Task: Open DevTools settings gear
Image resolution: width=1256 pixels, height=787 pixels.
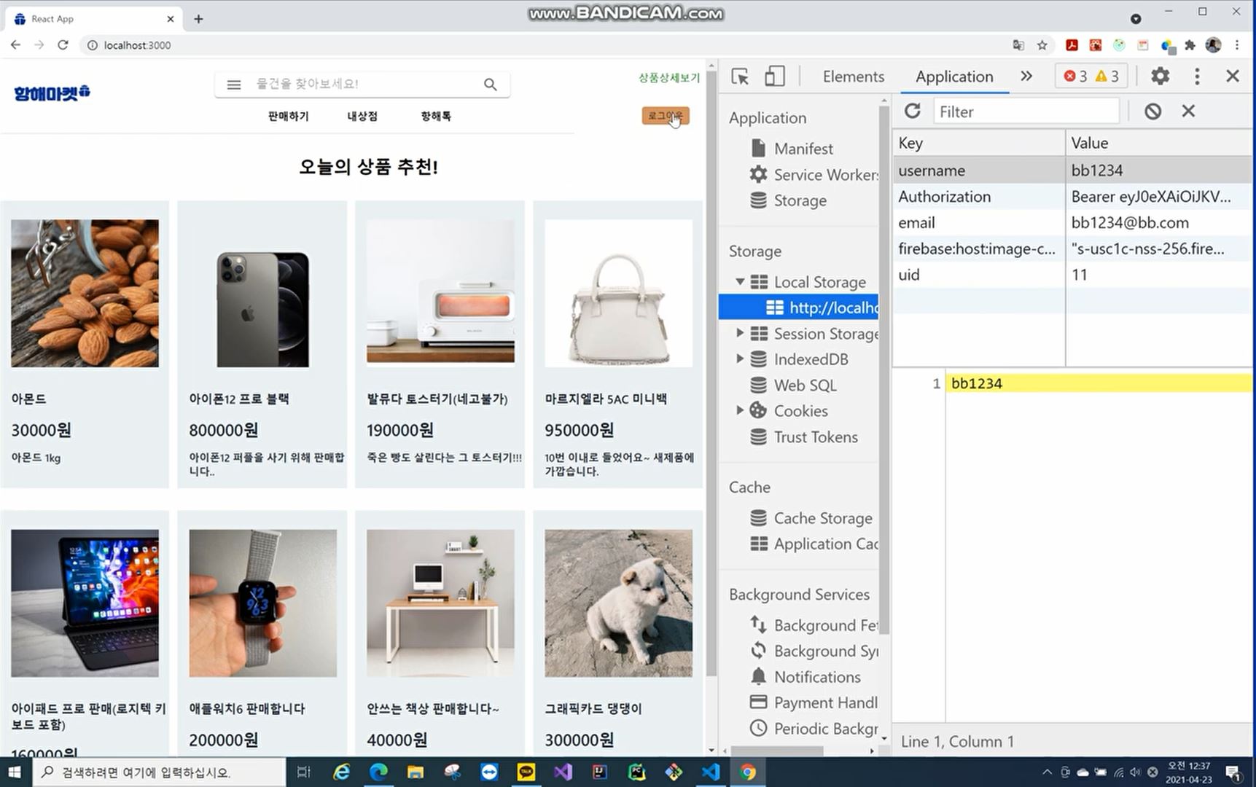Action: pyautogui.click(x=1160, y=76)
